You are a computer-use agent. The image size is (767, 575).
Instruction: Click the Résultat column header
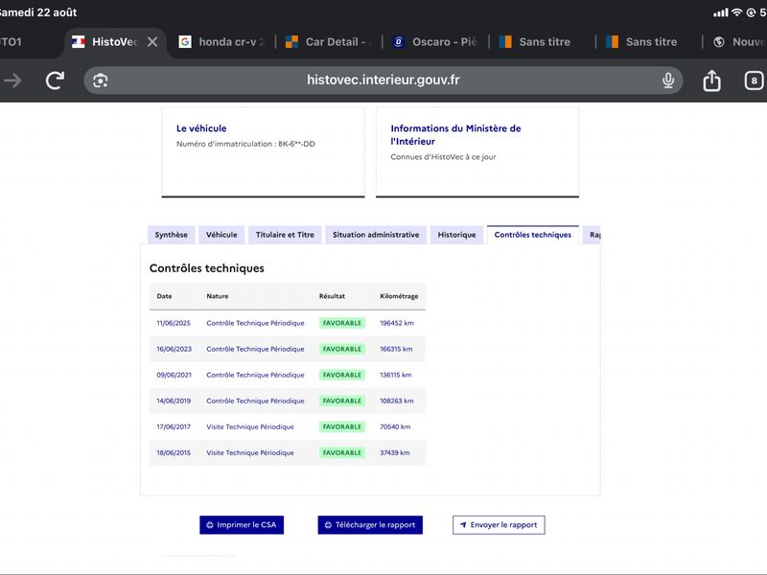[x=332, y=296]
